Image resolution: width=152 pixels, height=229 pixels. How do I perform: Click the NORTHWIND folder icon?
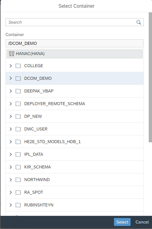coord(18,180)
